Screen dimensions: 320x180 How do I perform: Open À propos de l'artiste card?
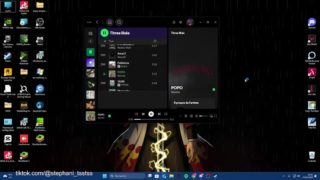point(193,103)
